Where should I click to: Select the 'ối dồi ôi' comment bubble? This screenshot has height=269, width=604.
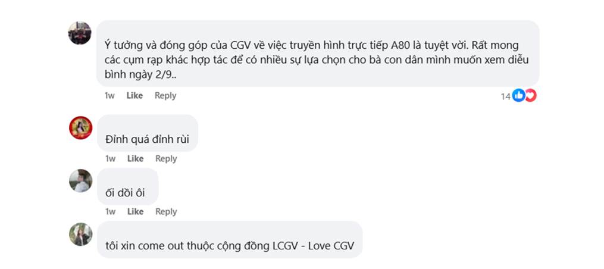127,186
